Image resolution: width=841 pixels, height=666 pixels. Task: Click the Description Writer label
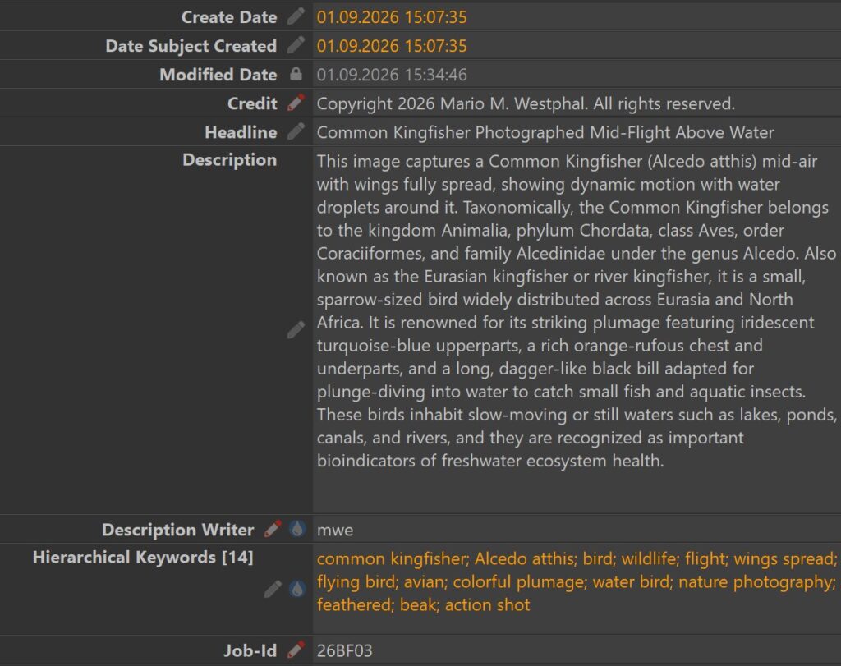[x=177, y=530]
